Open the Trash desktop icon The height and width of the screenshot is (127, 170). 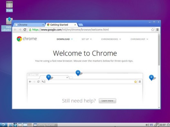(9, 6)
